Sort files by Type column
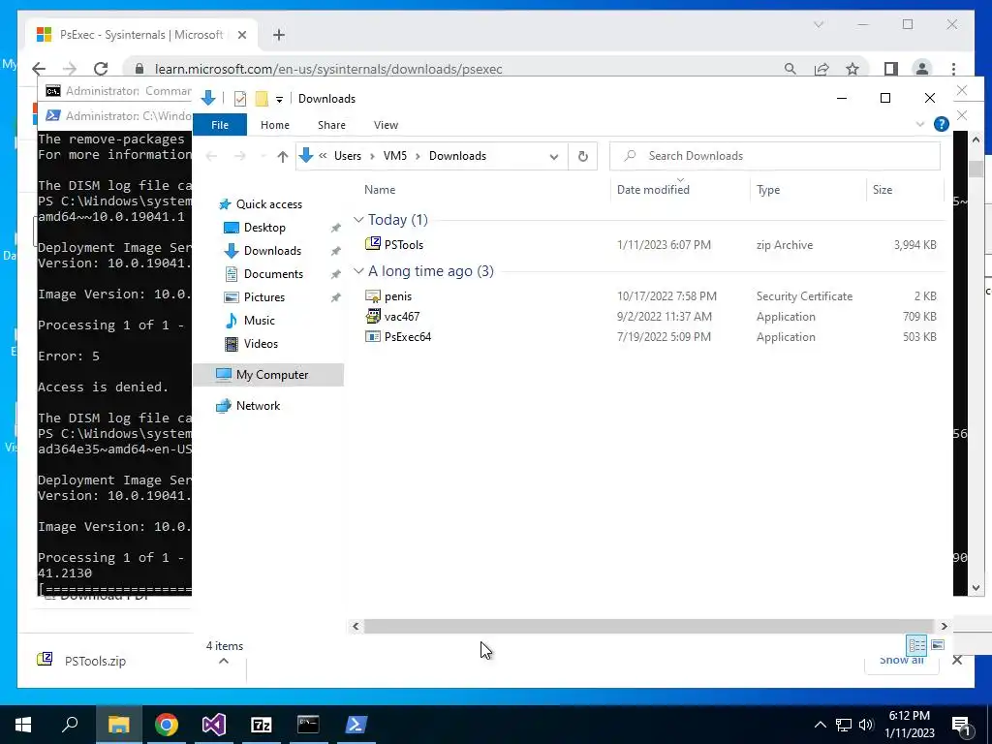The height and width of the screenshot is (744, 992). coord(768,190)
